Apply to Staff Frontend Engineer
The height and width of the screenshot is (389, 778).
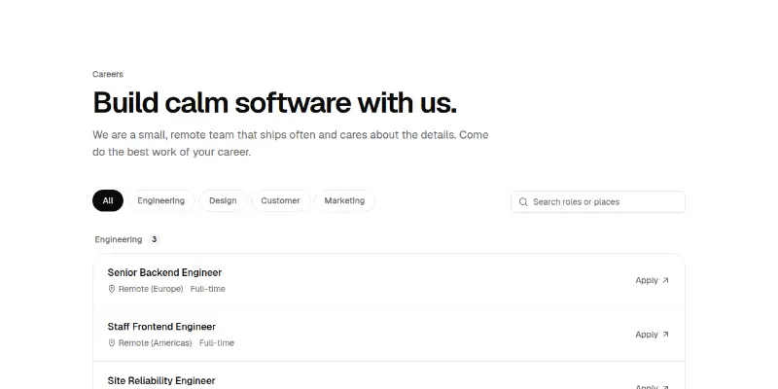coord(652,335)
